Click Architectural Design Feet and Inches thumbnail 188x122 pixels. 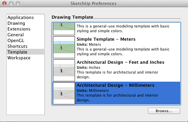coord(64,70)
